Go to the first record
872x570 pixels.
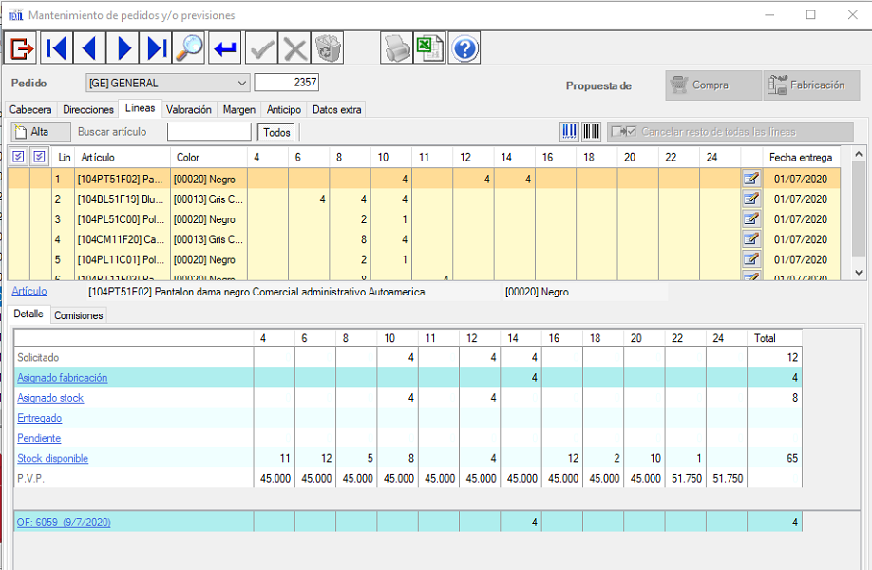click(56, 47)
